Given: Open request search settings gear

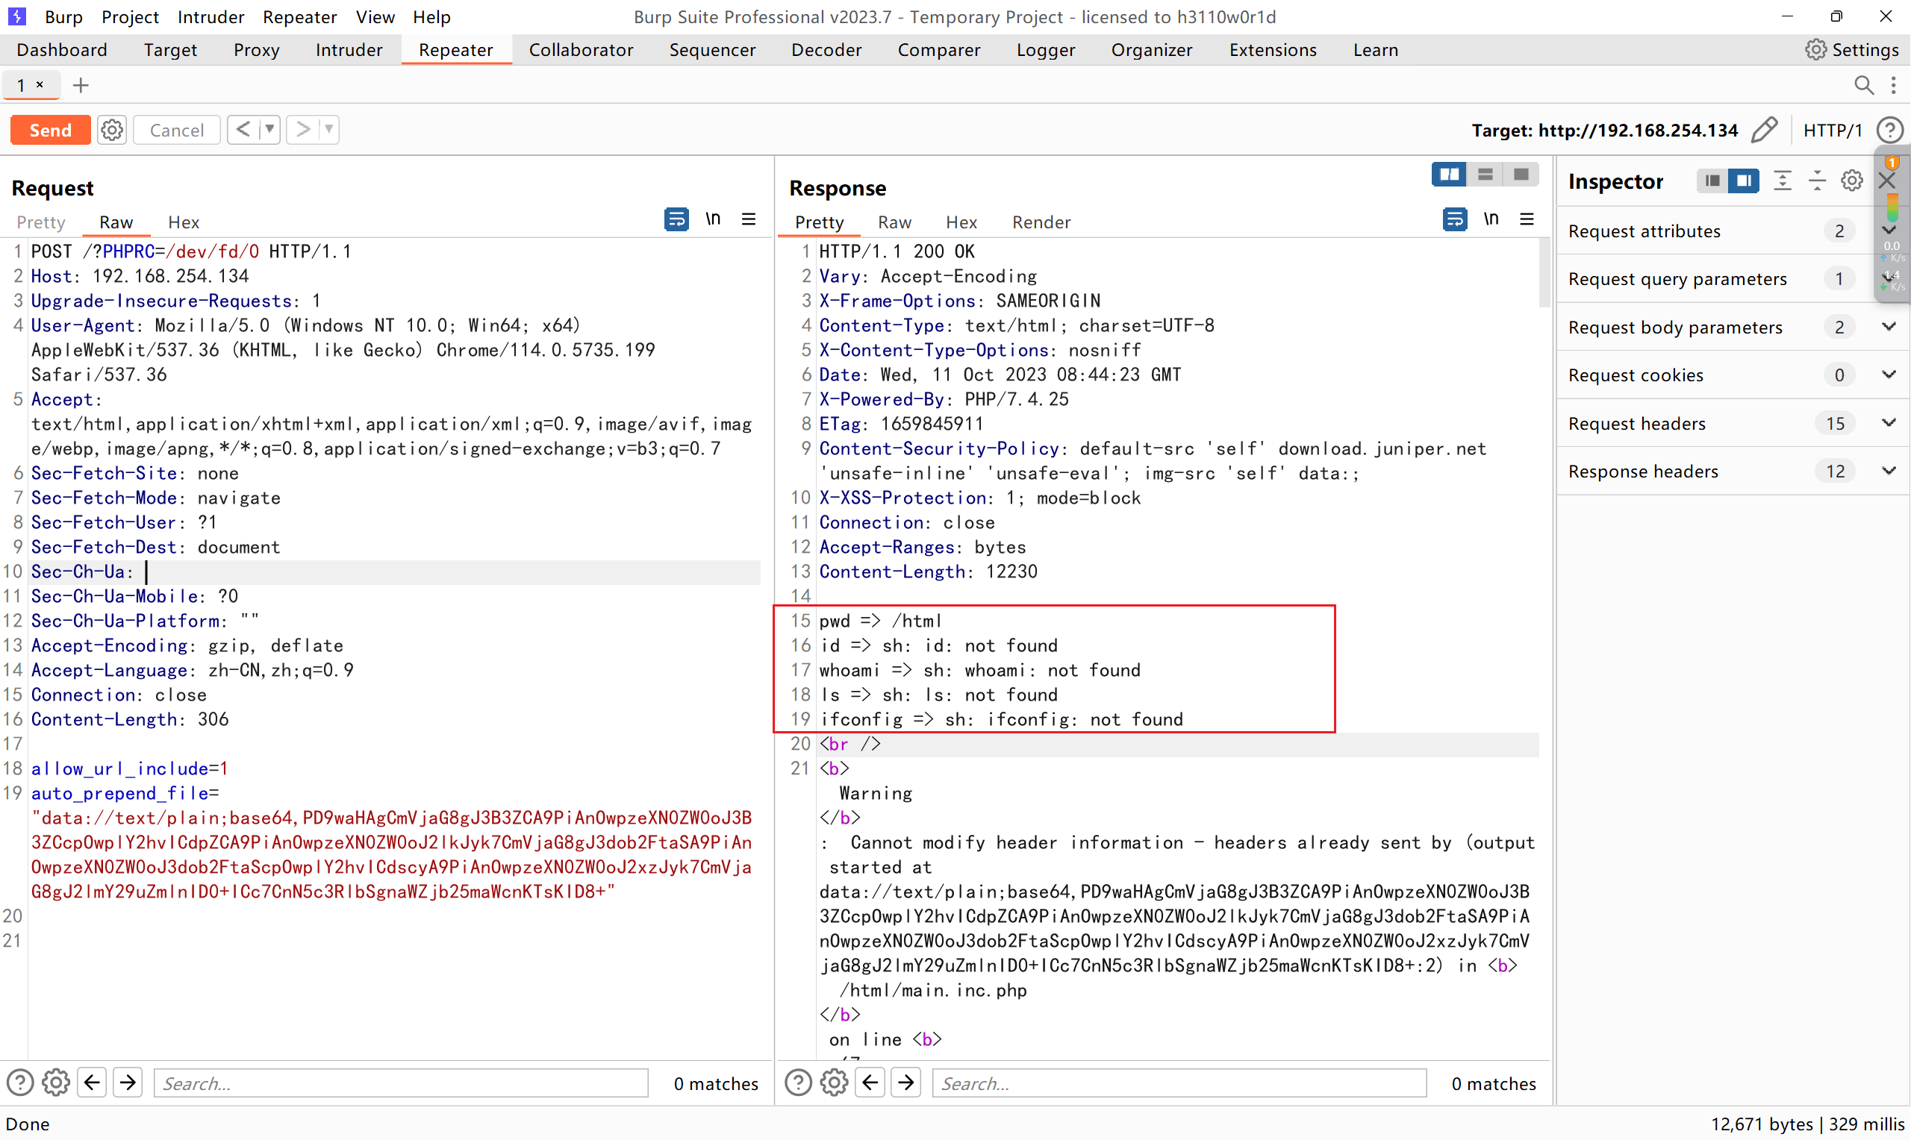Looking at the screenshot, I should (x=56, y=1083).
